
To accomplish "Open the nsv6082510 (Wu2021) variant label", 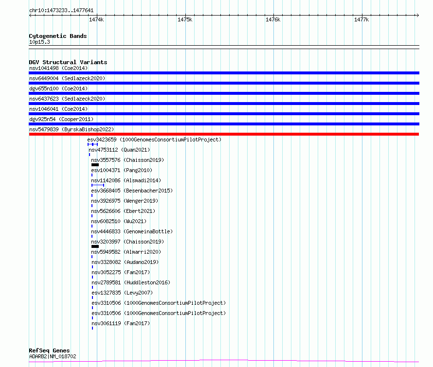I will pos(119,221).
